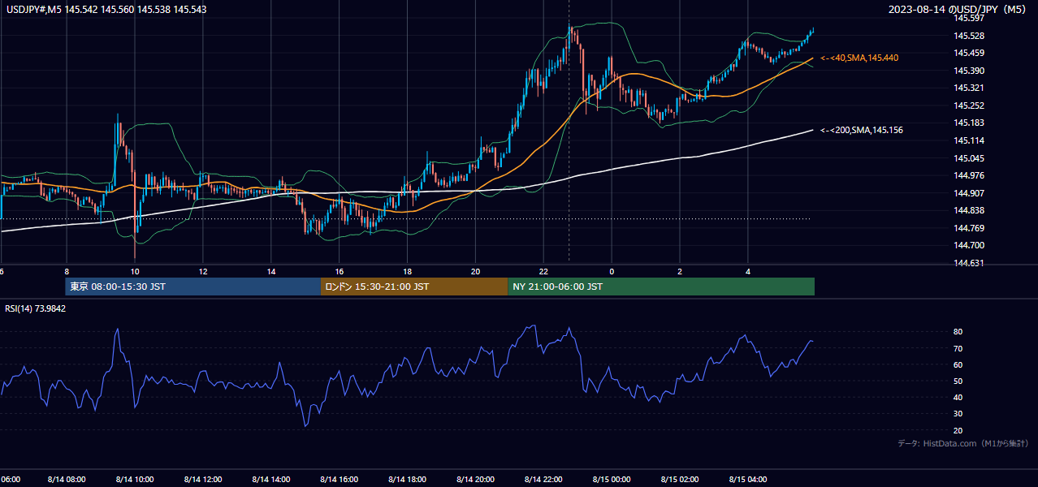Click the 145.597 price axis label
1038x487 pixels.
coord(969,18)
